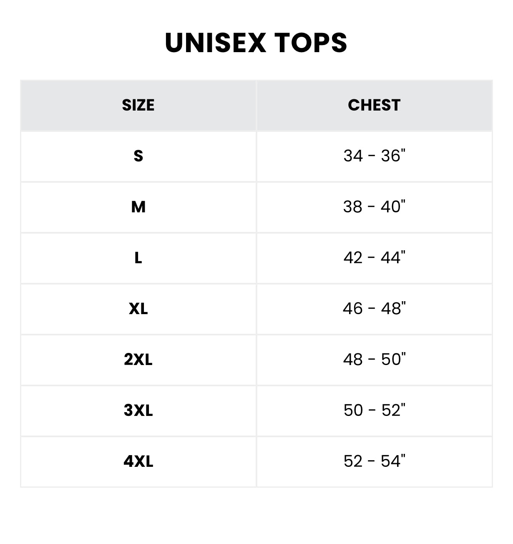The image size is (513, 544).
Task: Pick the 4XL size cell
Action: point(138,461)
